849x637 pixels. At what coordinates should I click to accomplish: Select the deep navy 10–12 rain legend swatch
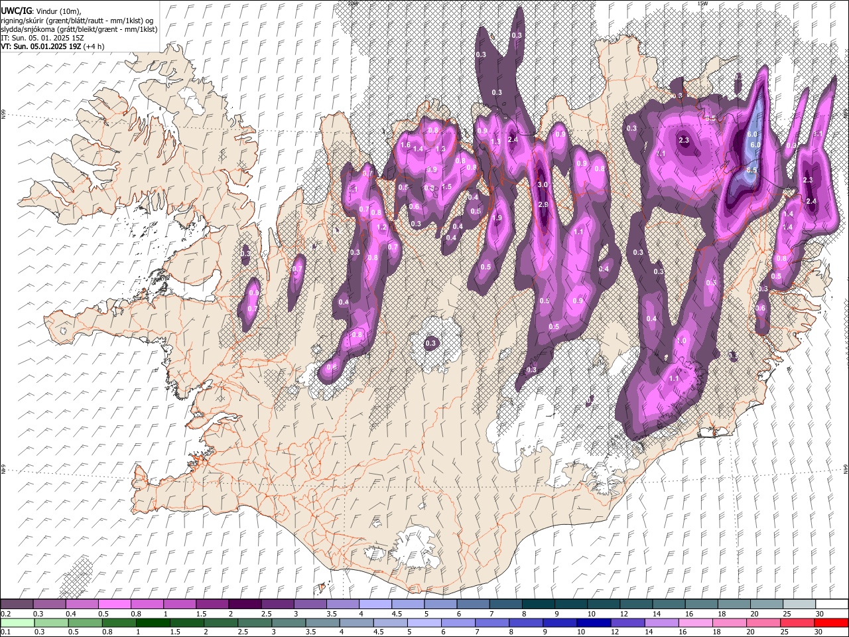pos(594,622)
